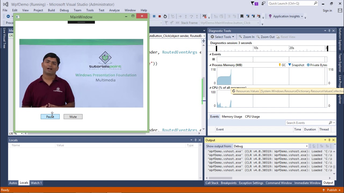Collapse the CPU section
This screenshot has width=344, height=193.
[210, 88]
